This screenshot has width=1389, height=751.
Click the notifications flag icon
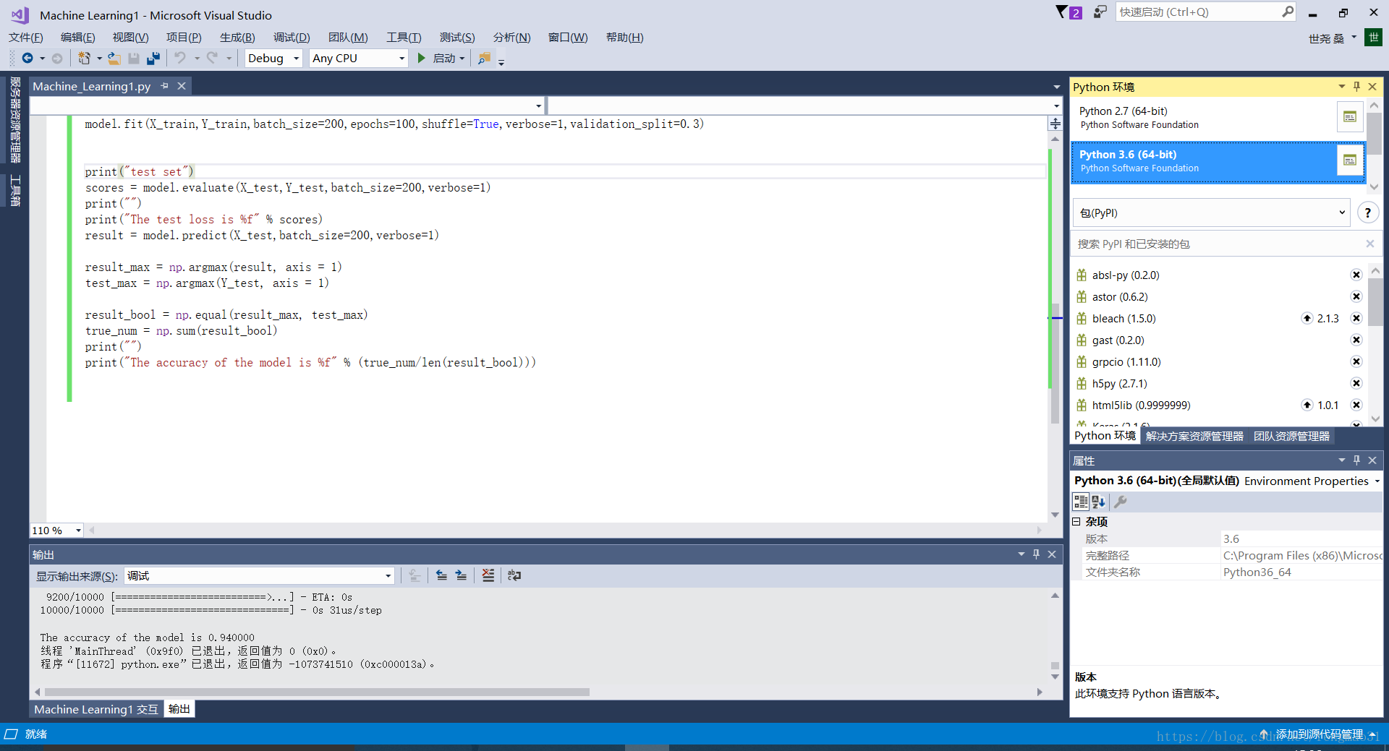[x=1061, y=12]
